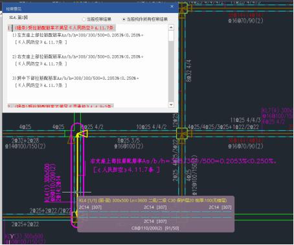Click the scrollbar down arrow in review list
Screen dimensions: 294x245
(171, 105)
